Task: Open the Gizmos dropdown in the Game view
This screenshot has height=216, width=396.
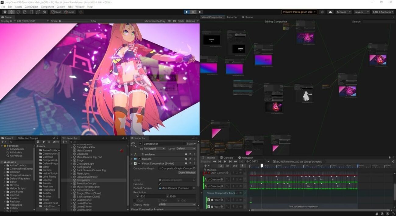Action: [192, 21]
